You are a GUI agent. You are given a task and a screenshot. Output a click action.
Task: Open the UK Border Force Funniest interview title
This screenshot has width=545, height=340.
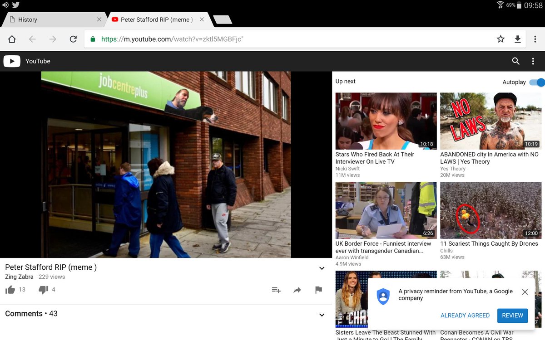click(x=383, y=247)
